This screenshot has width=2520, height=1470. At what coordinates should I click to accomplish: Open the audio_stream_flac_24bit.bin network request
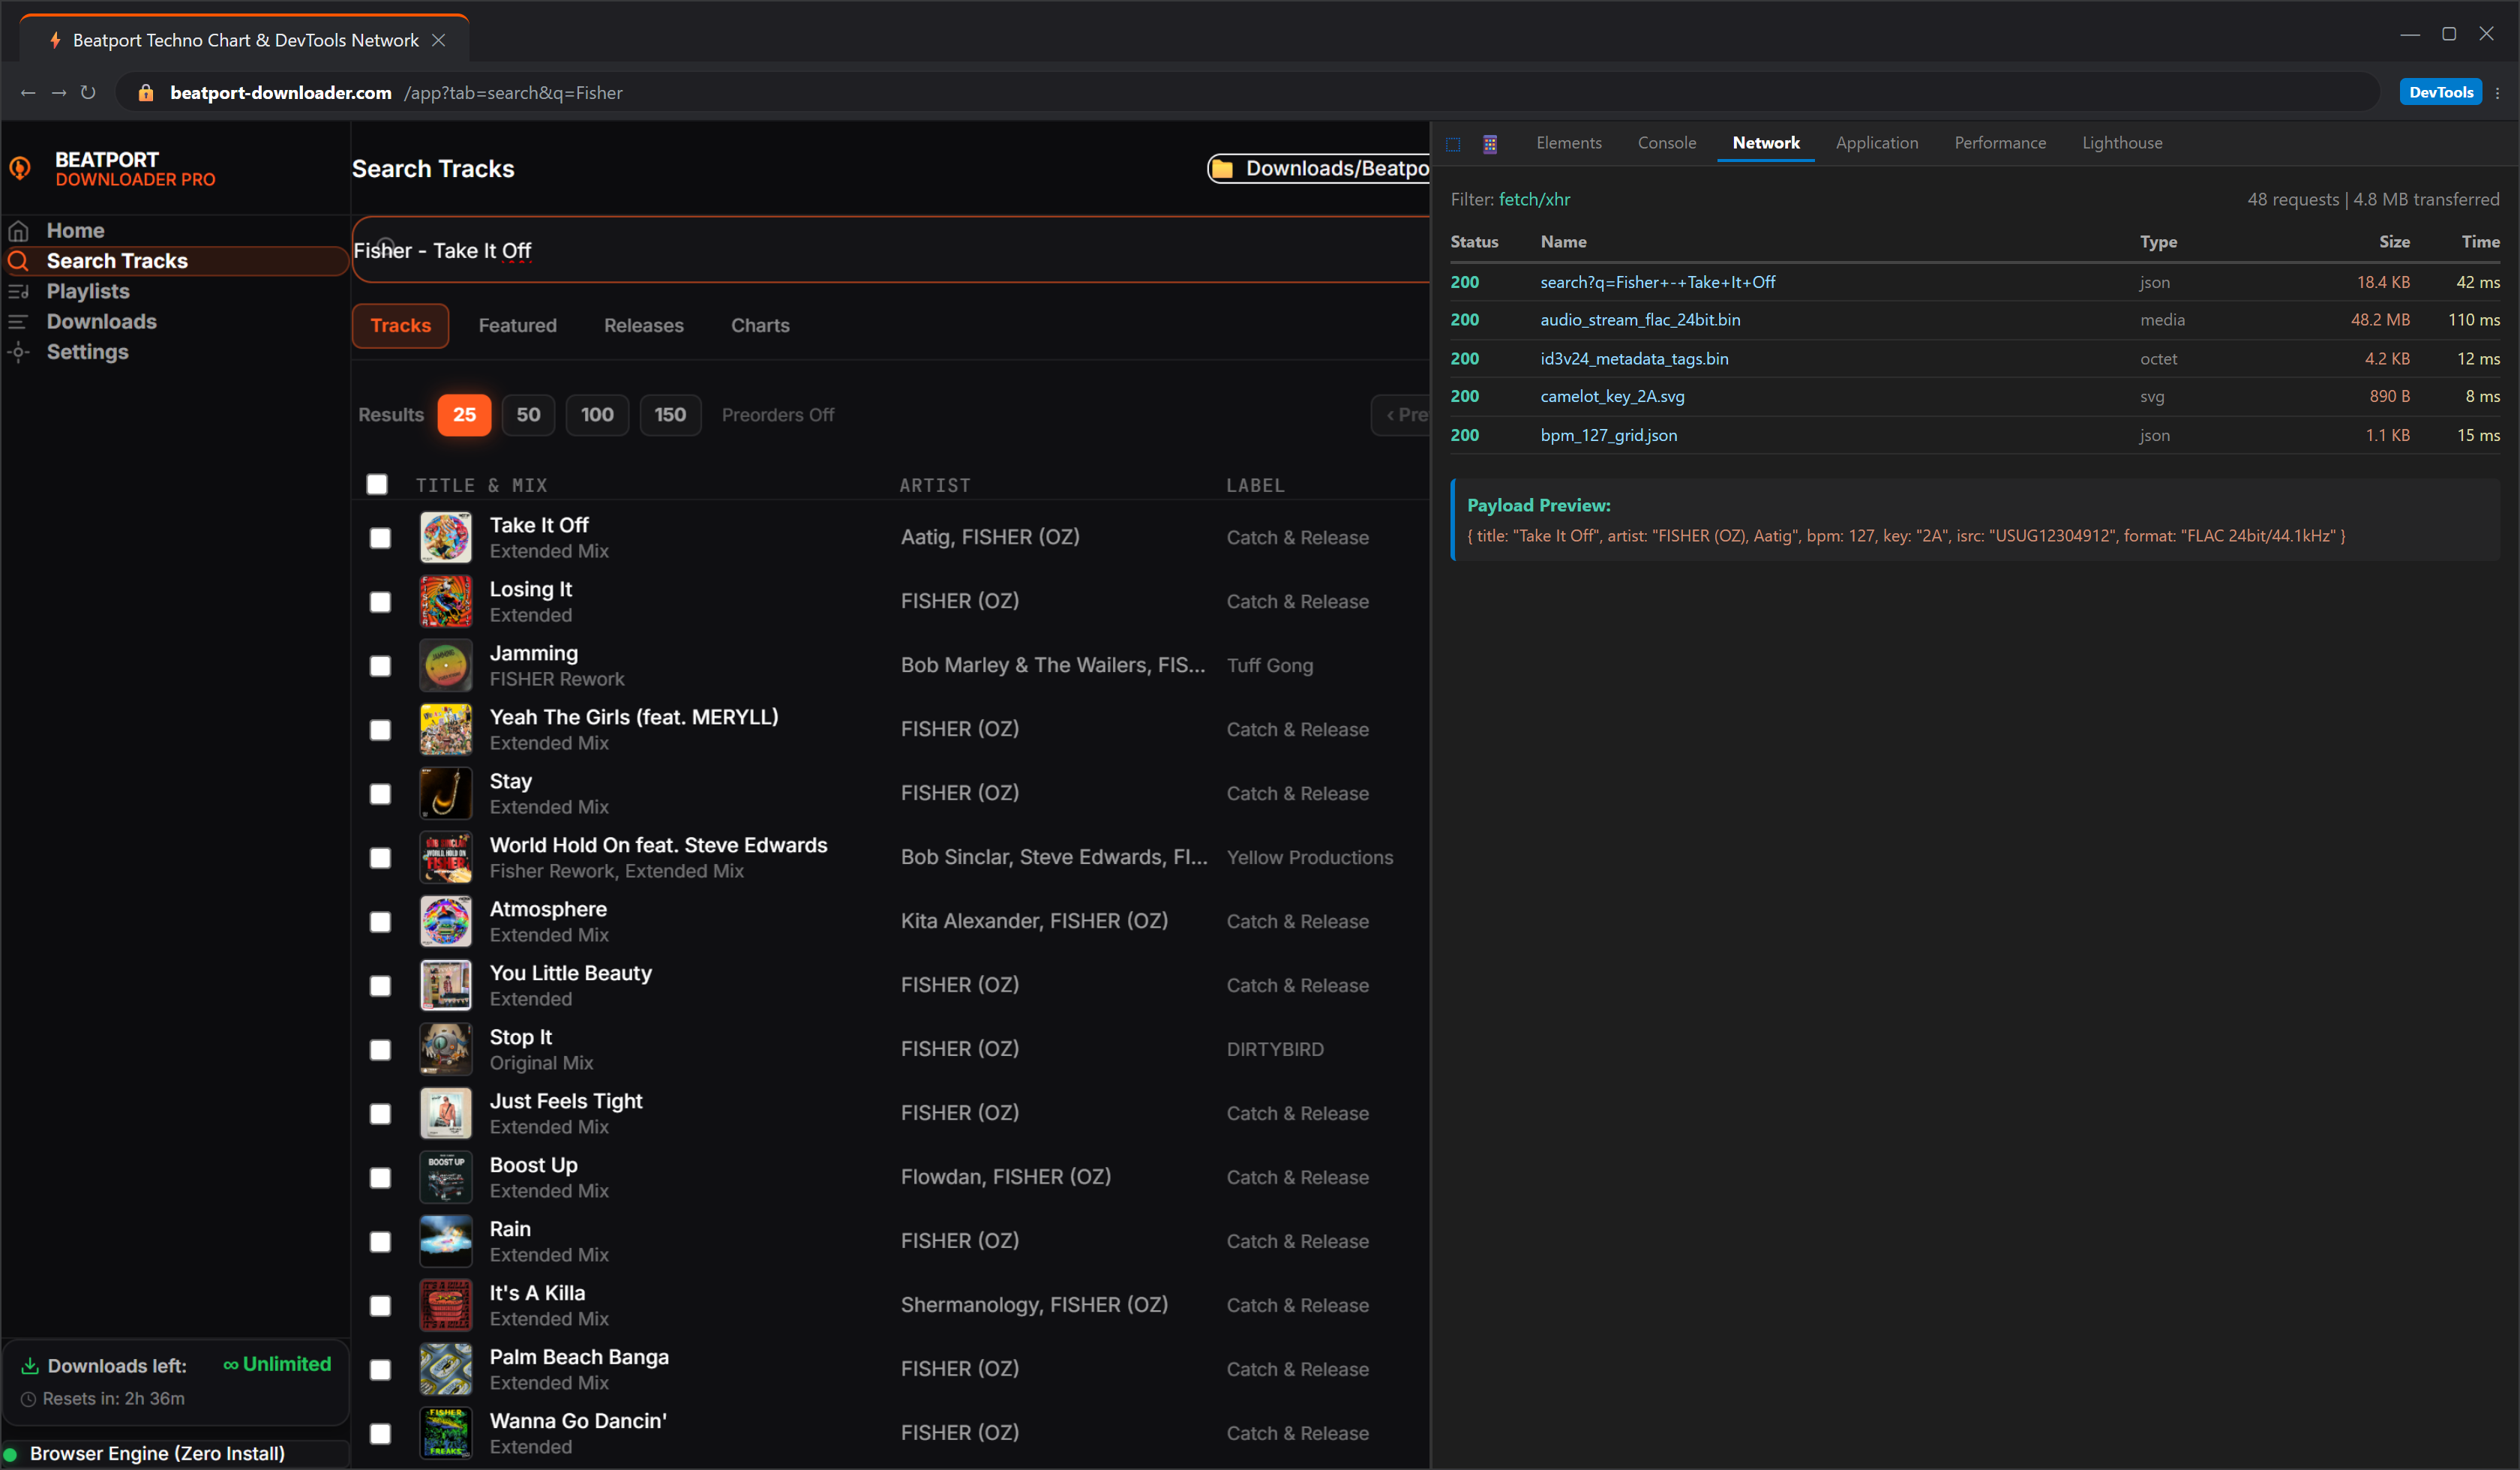coord(1975,320)
